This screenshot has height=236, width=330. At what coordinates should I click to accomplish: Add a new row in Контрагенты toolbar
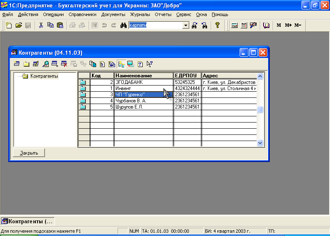(16, 64)
